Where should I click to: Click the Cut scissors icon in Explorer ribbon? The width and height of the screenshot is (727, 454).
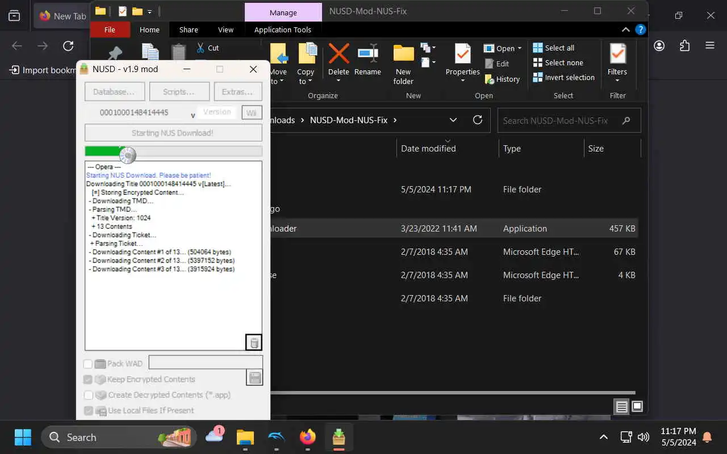click(200, 48)
